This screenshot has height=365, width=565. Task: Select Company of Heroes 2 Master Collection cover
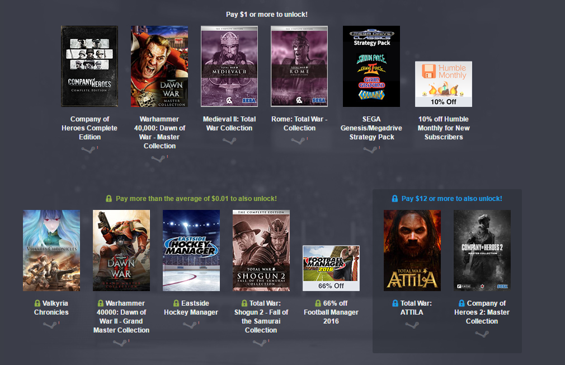(x=482, y=251)
